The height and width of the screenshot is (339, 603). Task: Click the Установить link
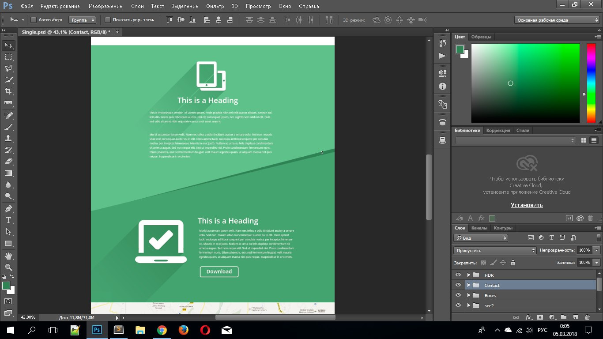coord(527,205)
